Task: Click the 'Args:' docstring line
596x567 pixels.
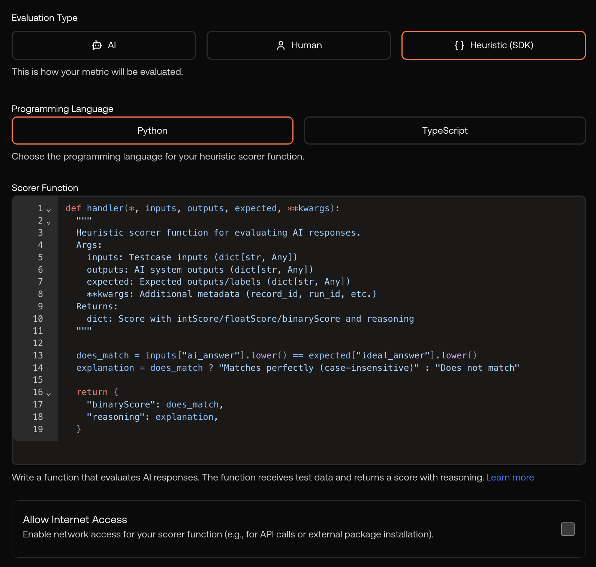Action: point(89,245)
